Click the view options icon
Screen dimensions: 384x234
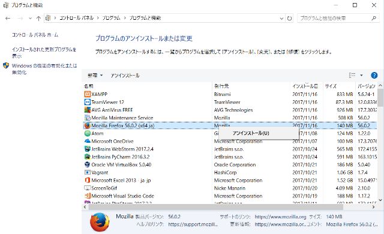(x=352, y=76)
